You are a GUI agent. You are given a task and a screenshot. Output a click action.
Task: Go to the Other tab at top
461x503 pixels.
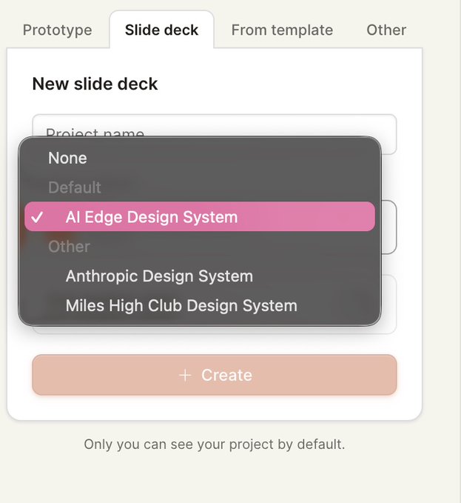pos(386,30)
